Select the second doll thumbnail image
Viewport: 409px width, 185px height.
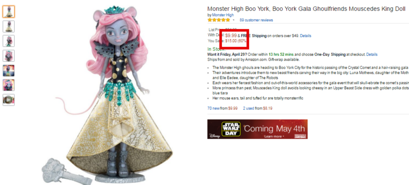[8, 26]
